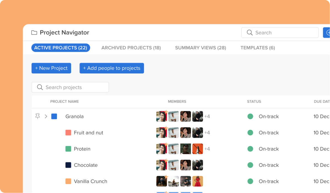Click the salmon color swatch for Fruit and nut
330x193 pixels.
coord(68,133)
